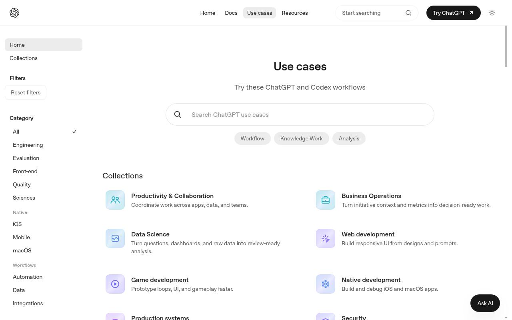Filter by iOS native category

coord(44,224)
